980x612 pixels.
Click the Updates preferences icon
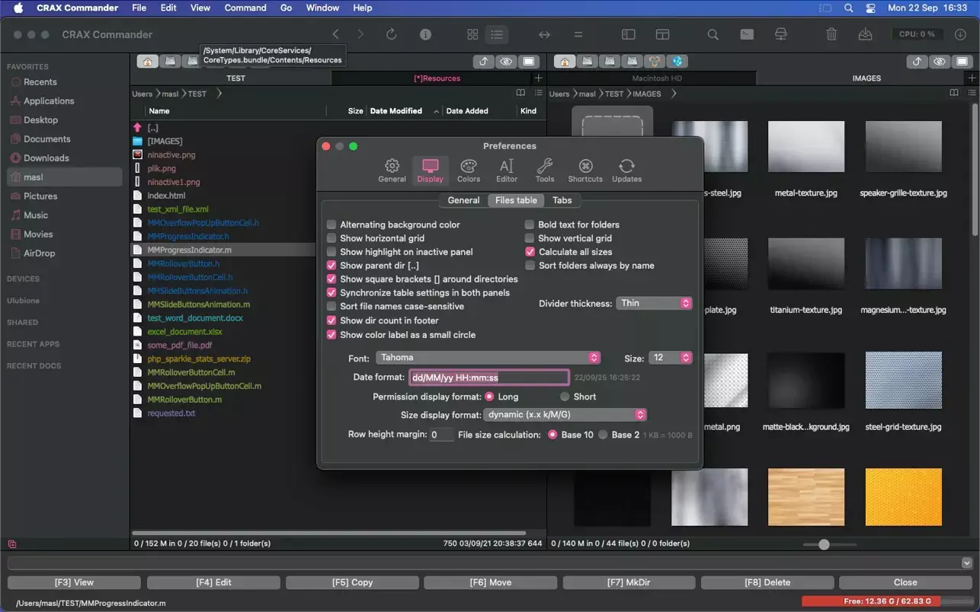coord(626,171)
